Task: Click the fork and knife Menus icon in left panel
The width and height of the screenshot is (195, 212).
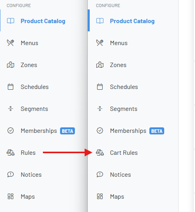Action: 11,43
